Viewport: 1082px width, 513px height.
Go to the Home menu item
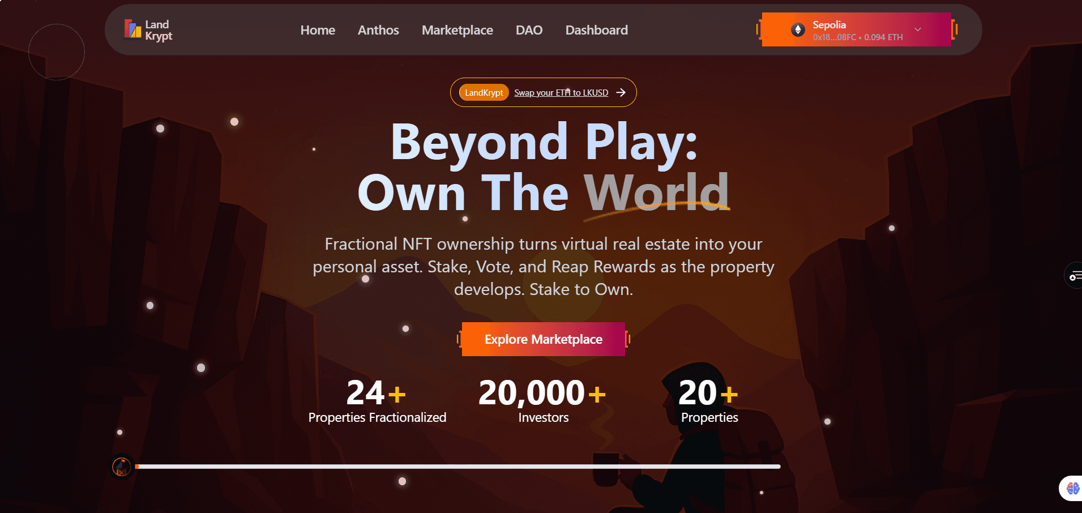point(318,30)
